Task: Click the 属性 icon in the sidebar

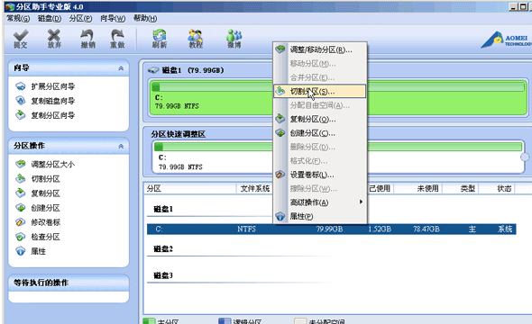Action: pyautogui.click(x=21, y=251)
